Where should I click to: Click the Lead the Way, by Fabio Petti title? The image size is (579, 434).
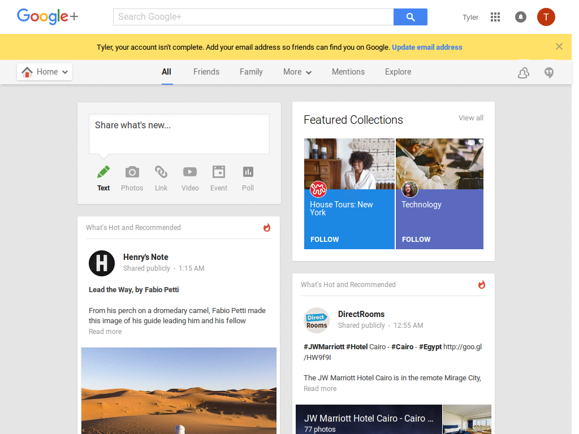click(x=133, y=290)
